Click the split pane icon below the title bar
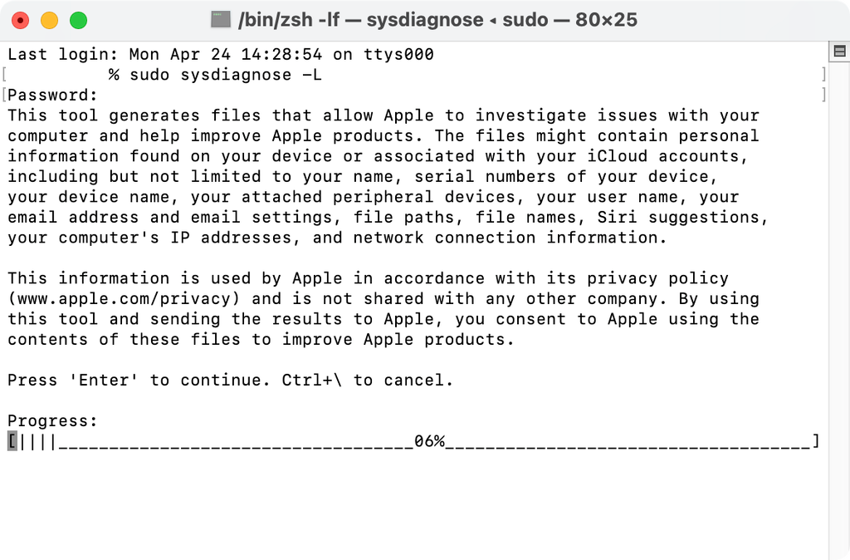This screenshot has width=850, height=560. tap(839, 50)
